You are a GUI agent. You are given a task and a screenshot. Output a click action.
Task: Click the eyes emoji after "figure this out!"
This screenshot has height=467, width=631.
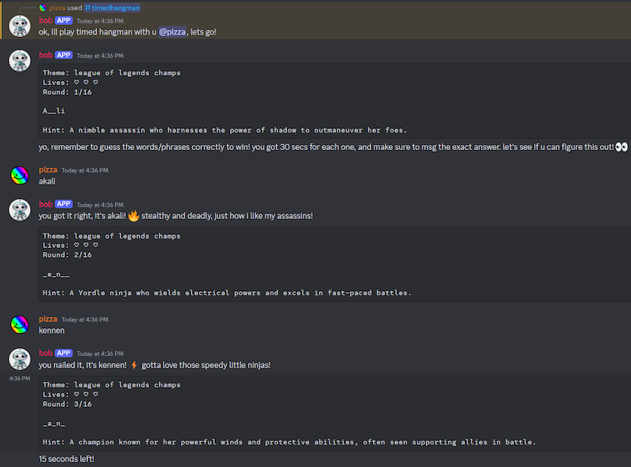pyautogui.click(x=621, y=147)
